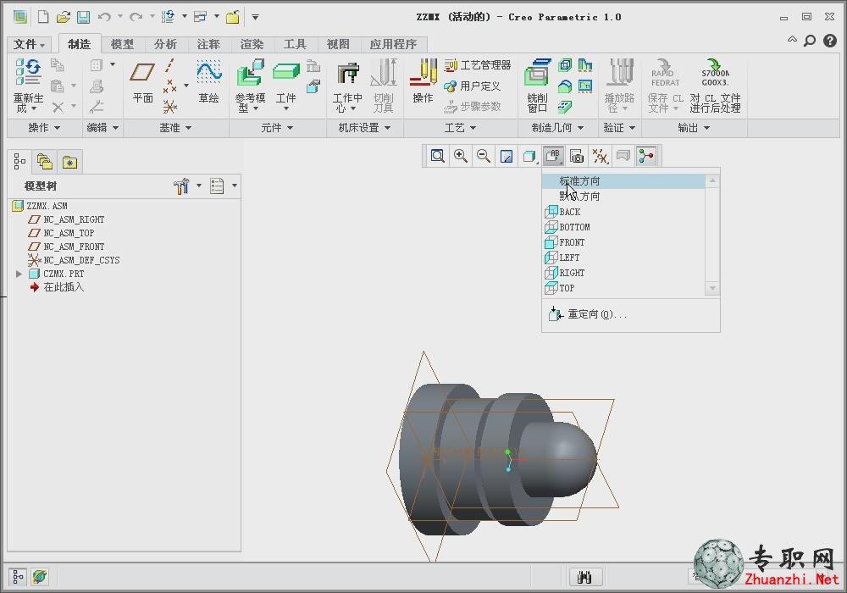
Task: Expand the Component (元件) group dropdown
Action: coord(277,128)
